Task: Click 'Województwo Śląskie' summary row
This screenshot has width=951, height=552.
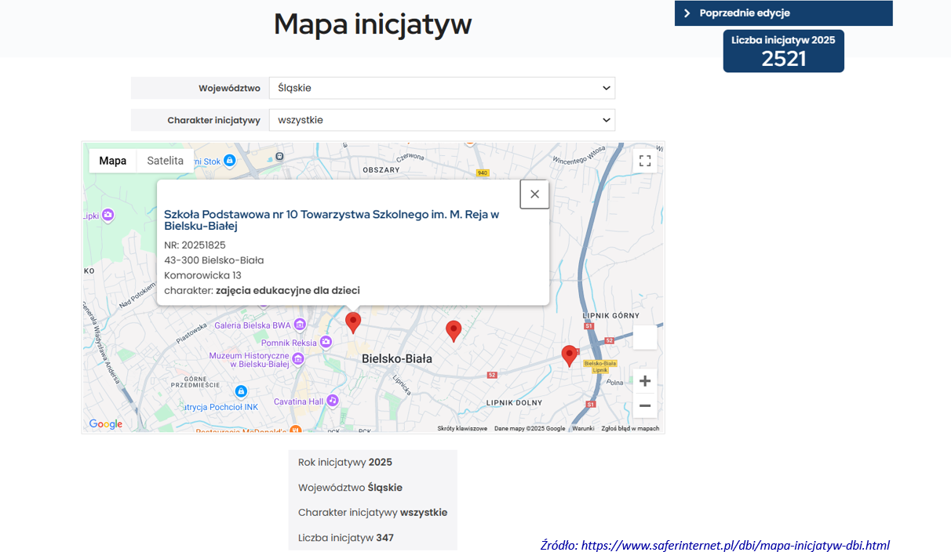Action: [x=373, y=488]
